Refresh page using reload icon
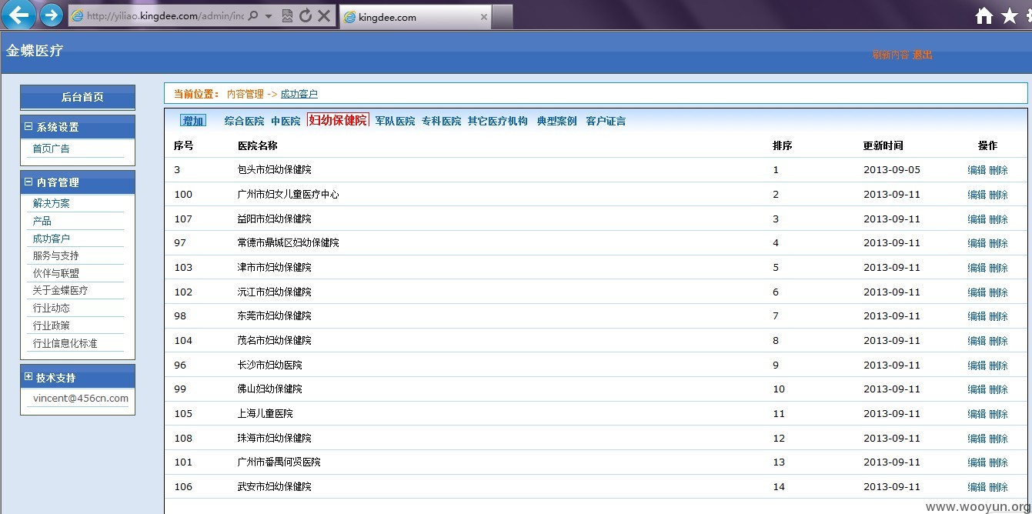This screenshot has width=1032, height=514. pyautogui.click(x=306, y=16)
